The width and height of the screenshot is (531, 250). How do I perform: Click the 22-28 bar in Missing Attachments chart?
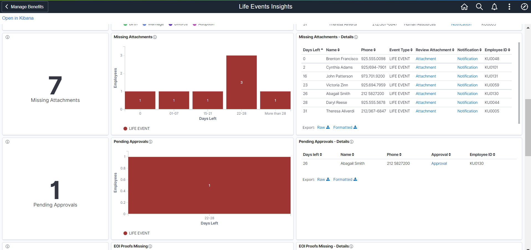(241, 82)
